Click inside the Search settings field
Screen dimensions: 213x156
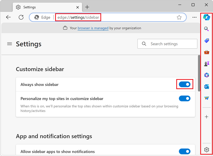167,44
